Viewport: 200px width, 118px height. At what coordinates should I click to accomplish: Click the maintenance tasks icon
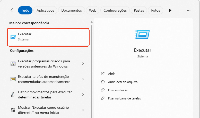[13, 79]
